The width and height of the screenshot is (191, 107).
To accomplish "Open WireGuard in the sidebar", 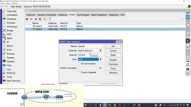I will coord(12,27).
